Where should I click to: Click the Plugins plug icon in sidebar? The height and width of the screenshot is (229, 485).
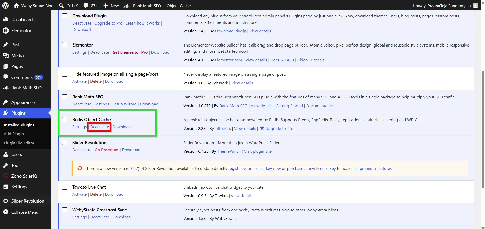pos(6,113)
